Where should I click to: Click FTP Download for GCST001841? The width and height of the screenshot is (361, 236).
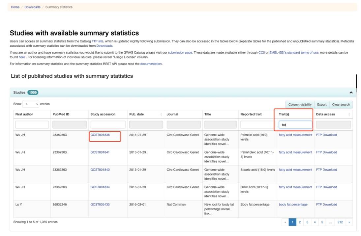click(326, 152)
